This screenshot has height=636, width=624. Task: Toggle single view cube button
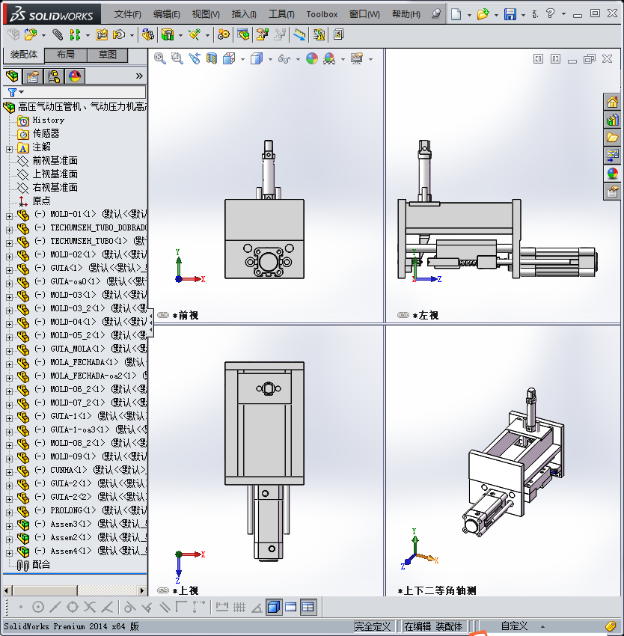(274, 608)
